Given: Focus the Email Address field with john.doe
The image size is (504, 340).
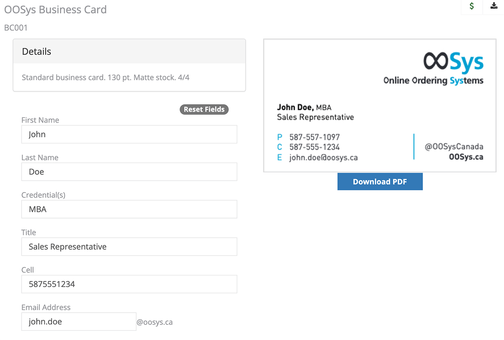Looking at the screenshot, I should point(79,322).
